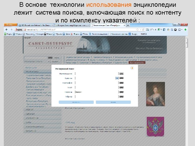The height and width of the screenshot is (146, 195).
Task: Click the поиск button beside site search box
Action: coord(57,58)
